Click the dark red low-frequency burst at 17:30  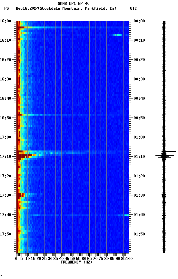(20, 195)
